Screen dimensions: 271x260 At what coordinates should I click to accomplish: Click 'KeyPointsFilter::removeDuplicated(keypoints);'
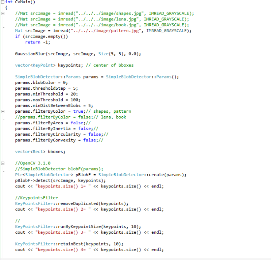[72, 203]
